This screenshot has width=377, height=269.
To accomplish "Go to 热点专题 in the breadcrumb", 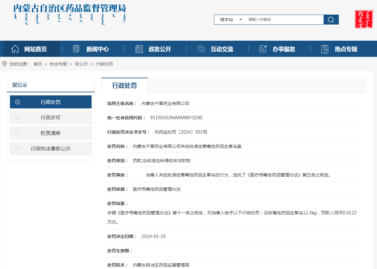I will [x=58, y=64].
